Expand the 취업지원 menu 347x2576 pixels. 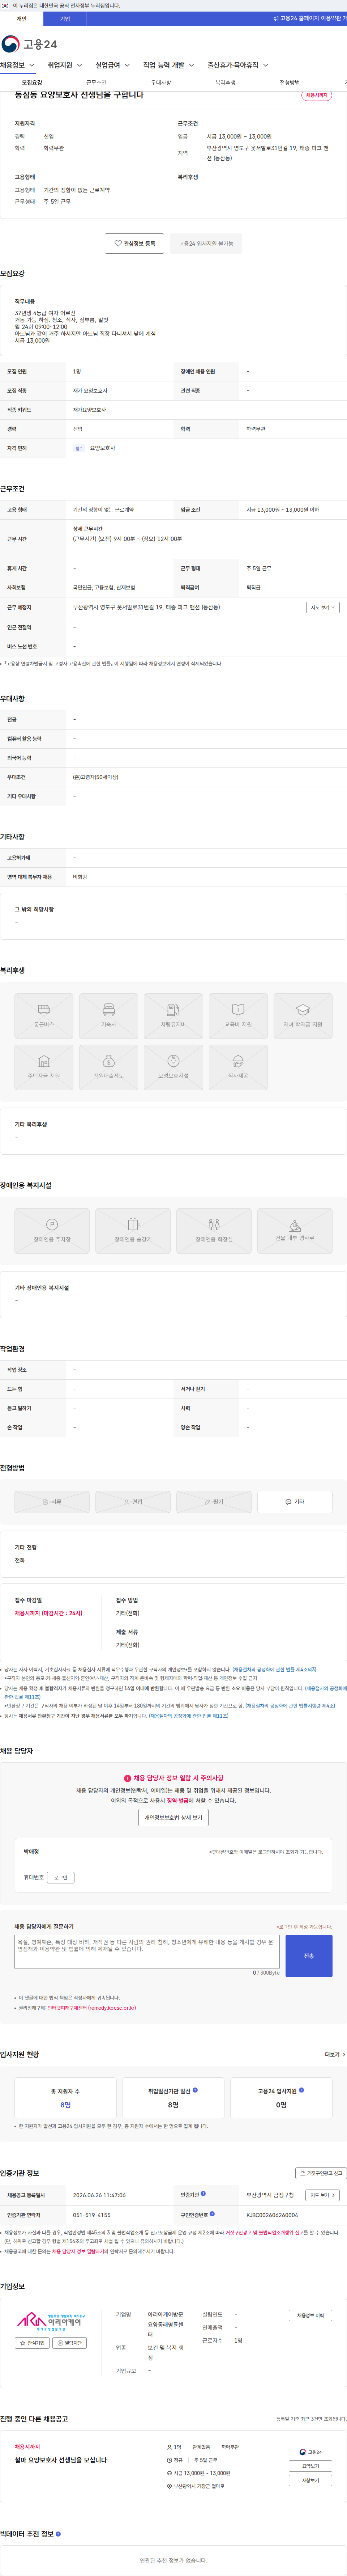tap(65, 65)
